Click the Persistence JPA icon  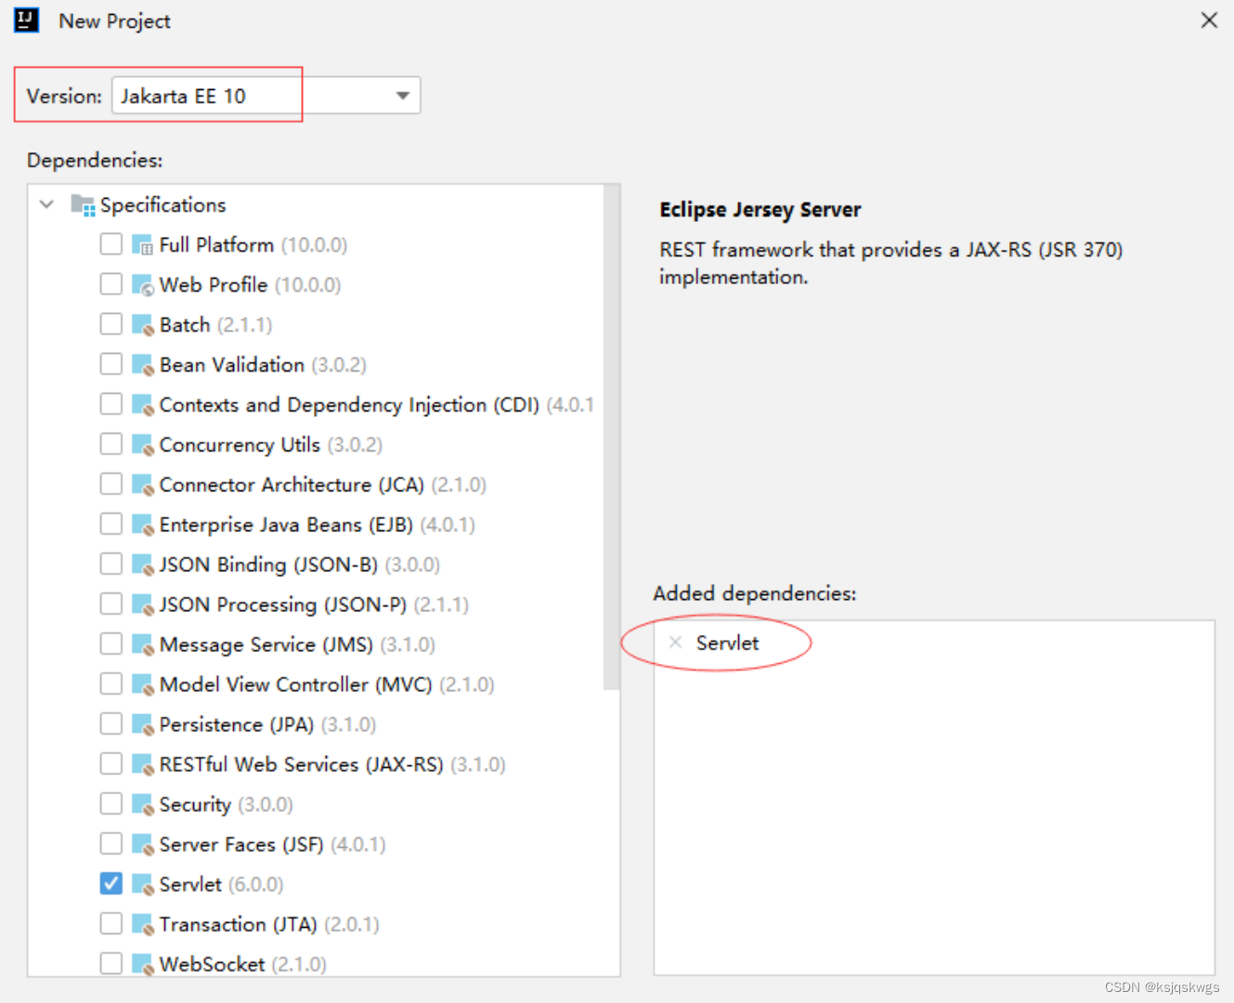point(142,724)
